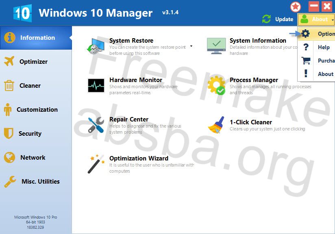This screenshot has width=335, height=234.
Task: Click the Purchase shopping cart icon
Action: pos(306,61)
